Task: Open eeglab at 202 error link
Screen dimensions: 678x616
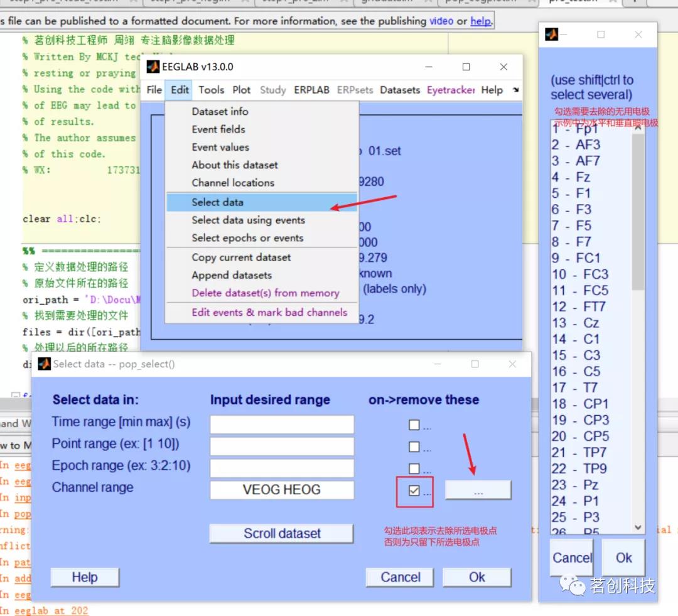Action: (x=51, y=610)
